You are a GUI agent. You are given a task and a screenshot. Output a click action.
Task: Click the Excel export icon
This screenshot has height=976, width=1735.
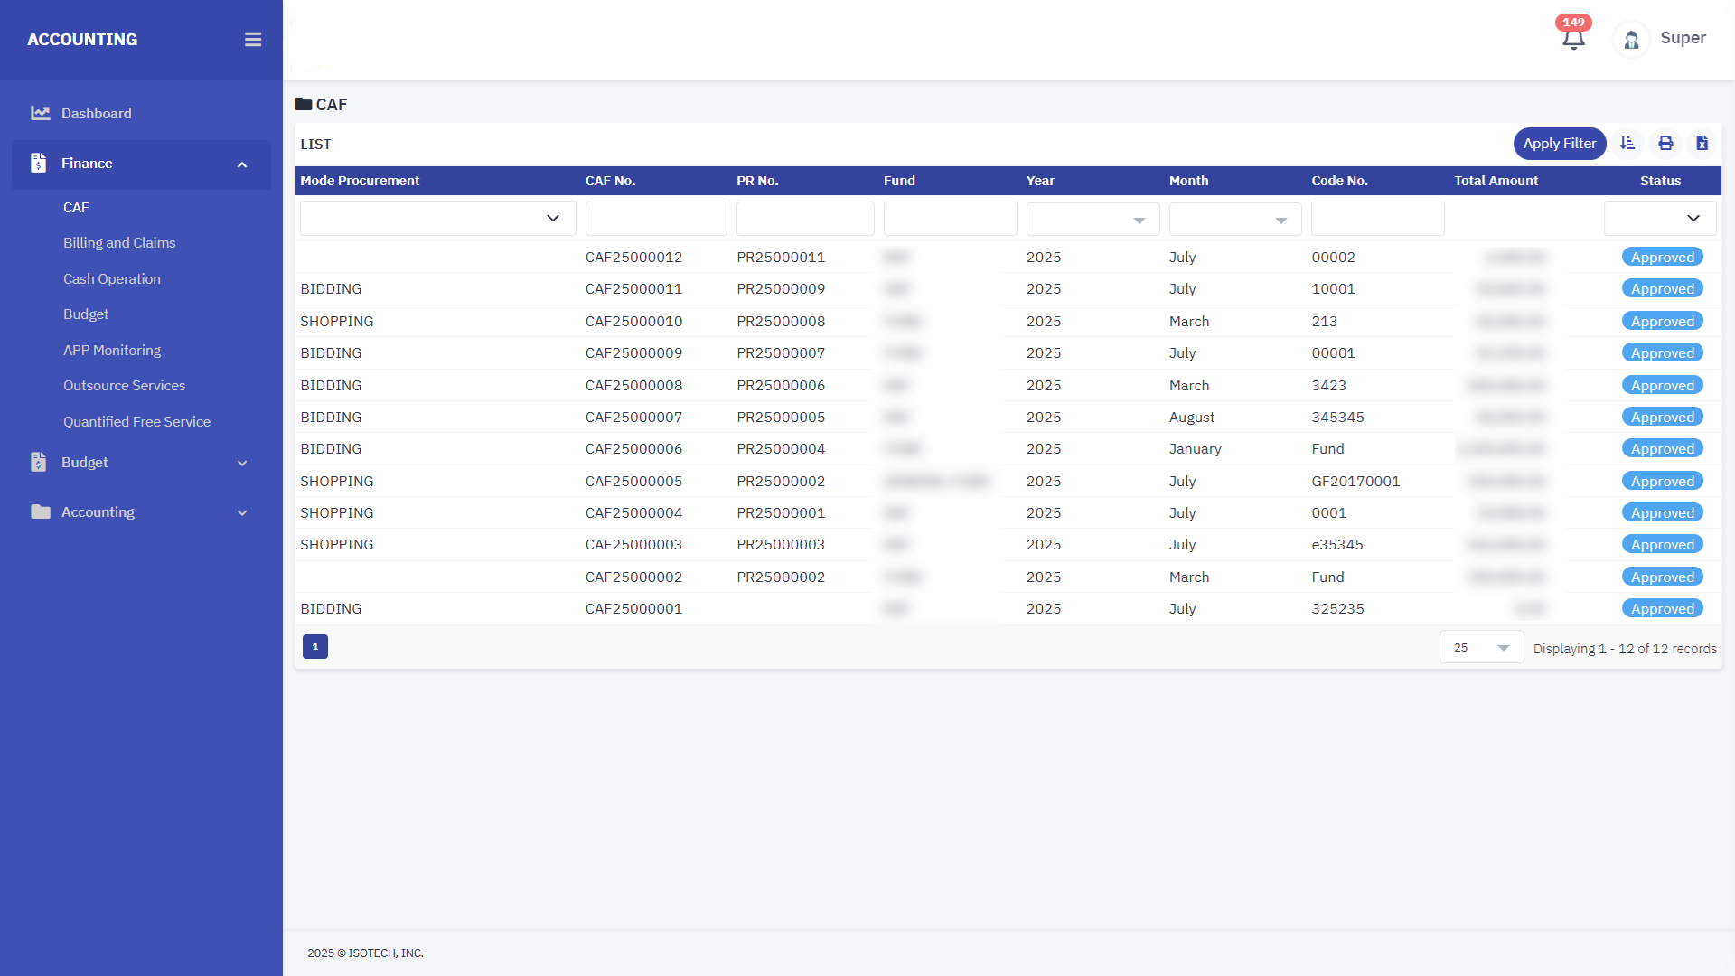(1702, 143)
